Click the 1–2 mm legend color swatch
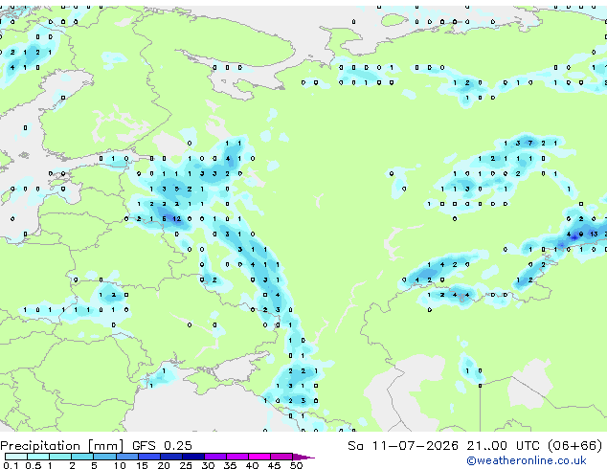Screen dimensions: 607x469 [60, 457]
